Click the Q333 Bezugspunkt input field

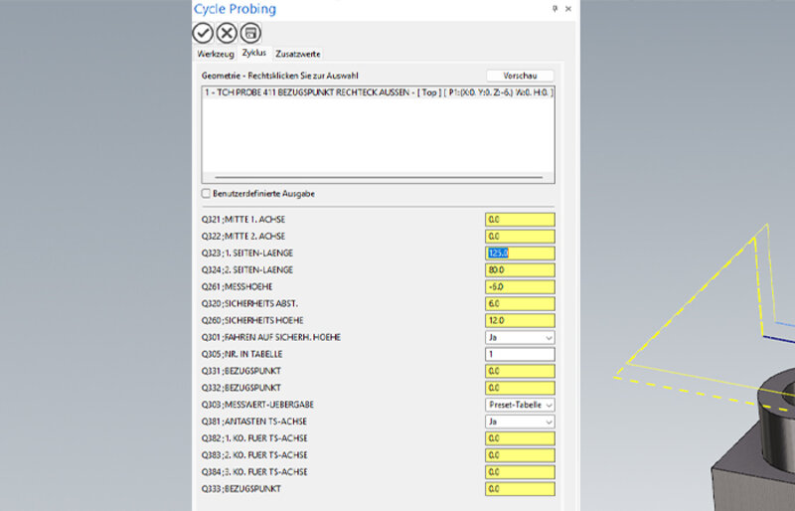coord(520,489)
